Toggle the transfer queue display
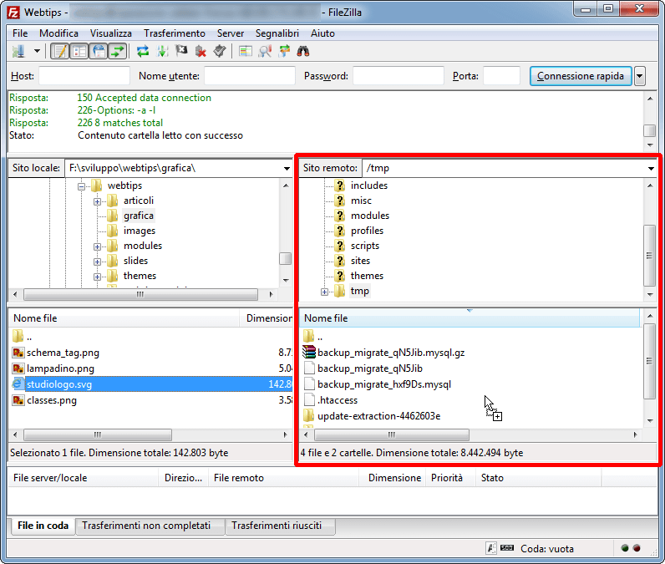665x564 pixels. [118, 52]
